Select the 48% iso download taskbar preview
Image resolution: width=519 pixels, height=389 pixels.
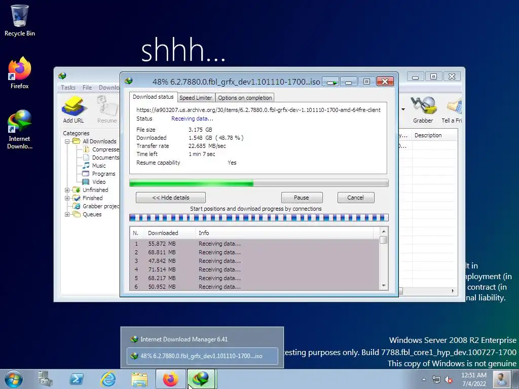pyautogui.click(x=202, y=356)
